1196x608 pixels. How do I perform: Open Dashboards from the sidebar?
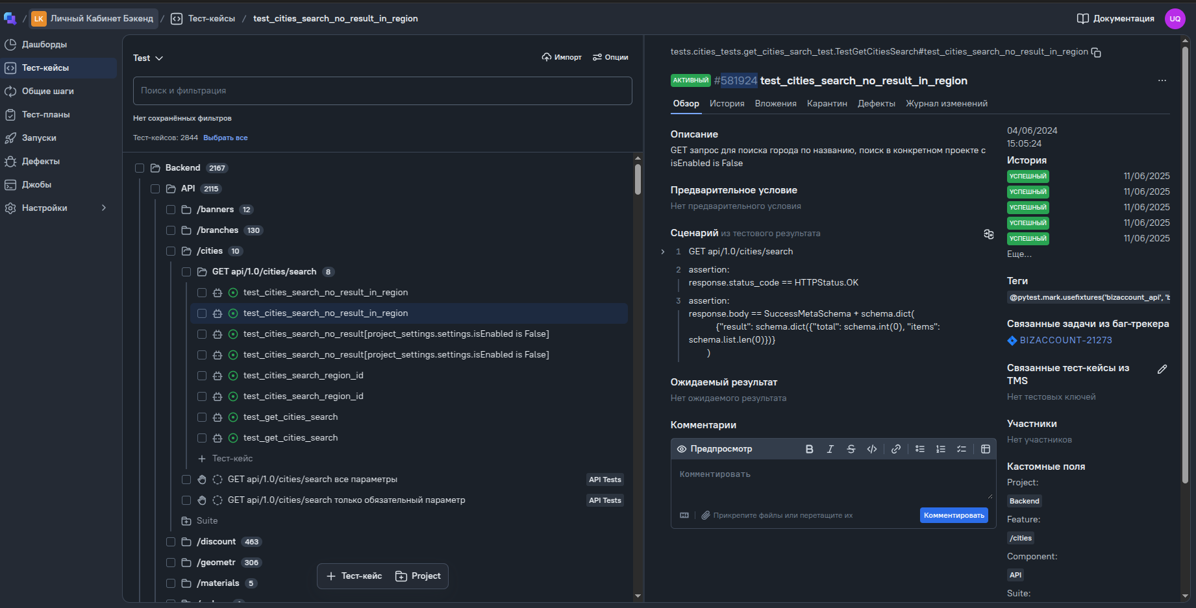click(44, 45)
